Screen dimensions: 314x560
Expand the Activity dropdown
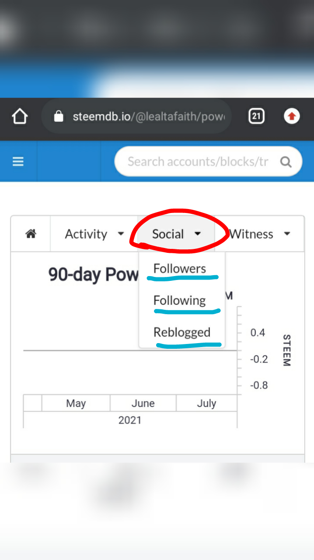point(94,234)
